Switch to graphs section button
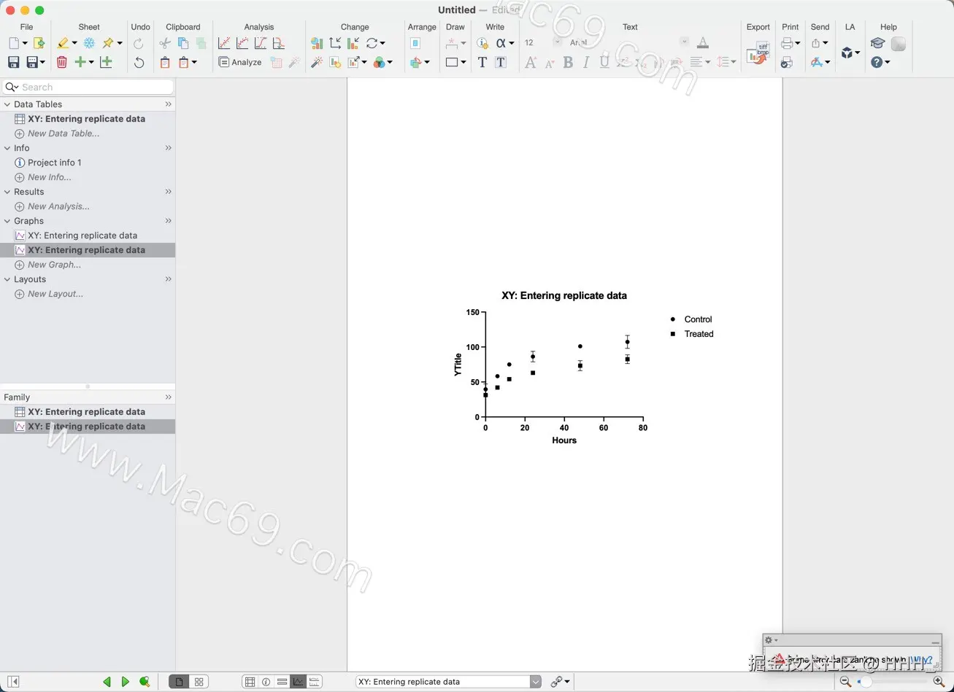This screenshot has height=692, width=954. pyautogui.click(x=298, y=682)
